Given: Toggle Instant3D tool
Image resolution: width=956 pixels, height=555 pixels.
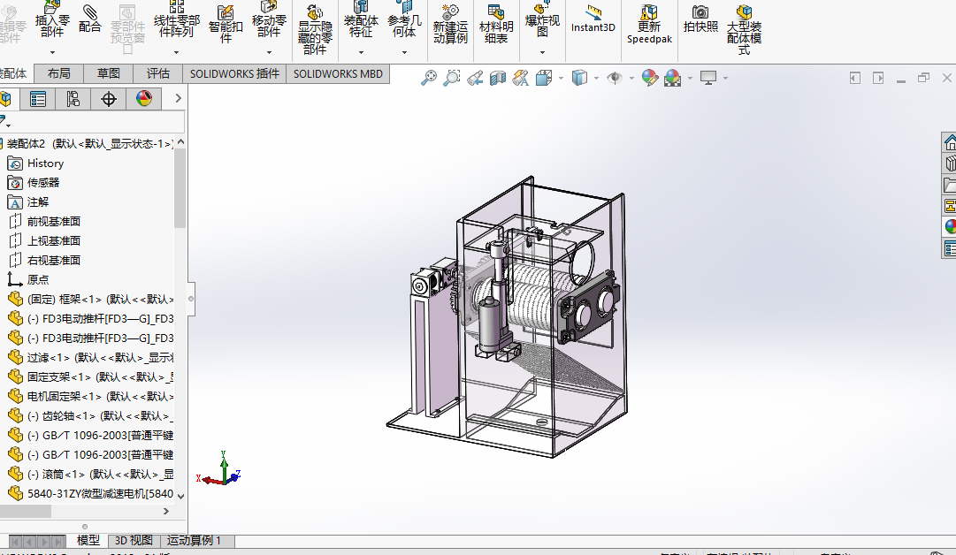Looking at the screenshot, I should pos(593,19).
